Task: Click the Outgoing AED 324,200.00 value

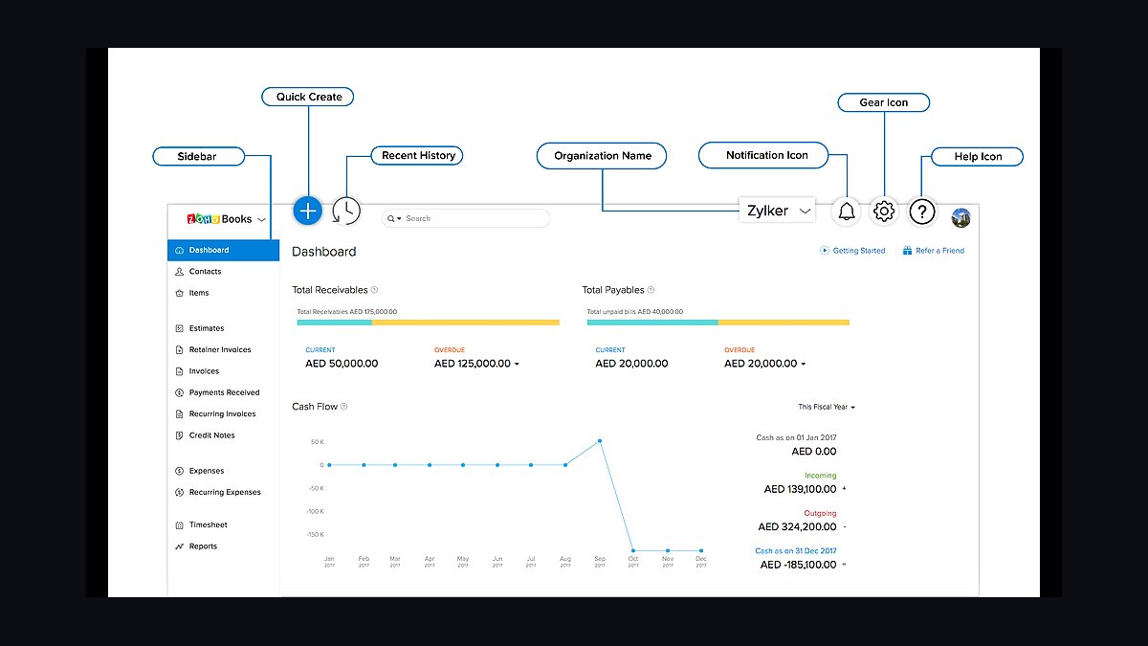Action: tap(797, 526)
